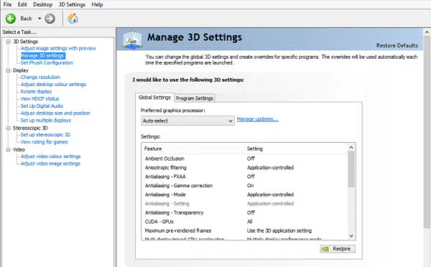Select the CUDA - GPUs row
The width and height of the screenshot is (431, 267).
point(245,222)
